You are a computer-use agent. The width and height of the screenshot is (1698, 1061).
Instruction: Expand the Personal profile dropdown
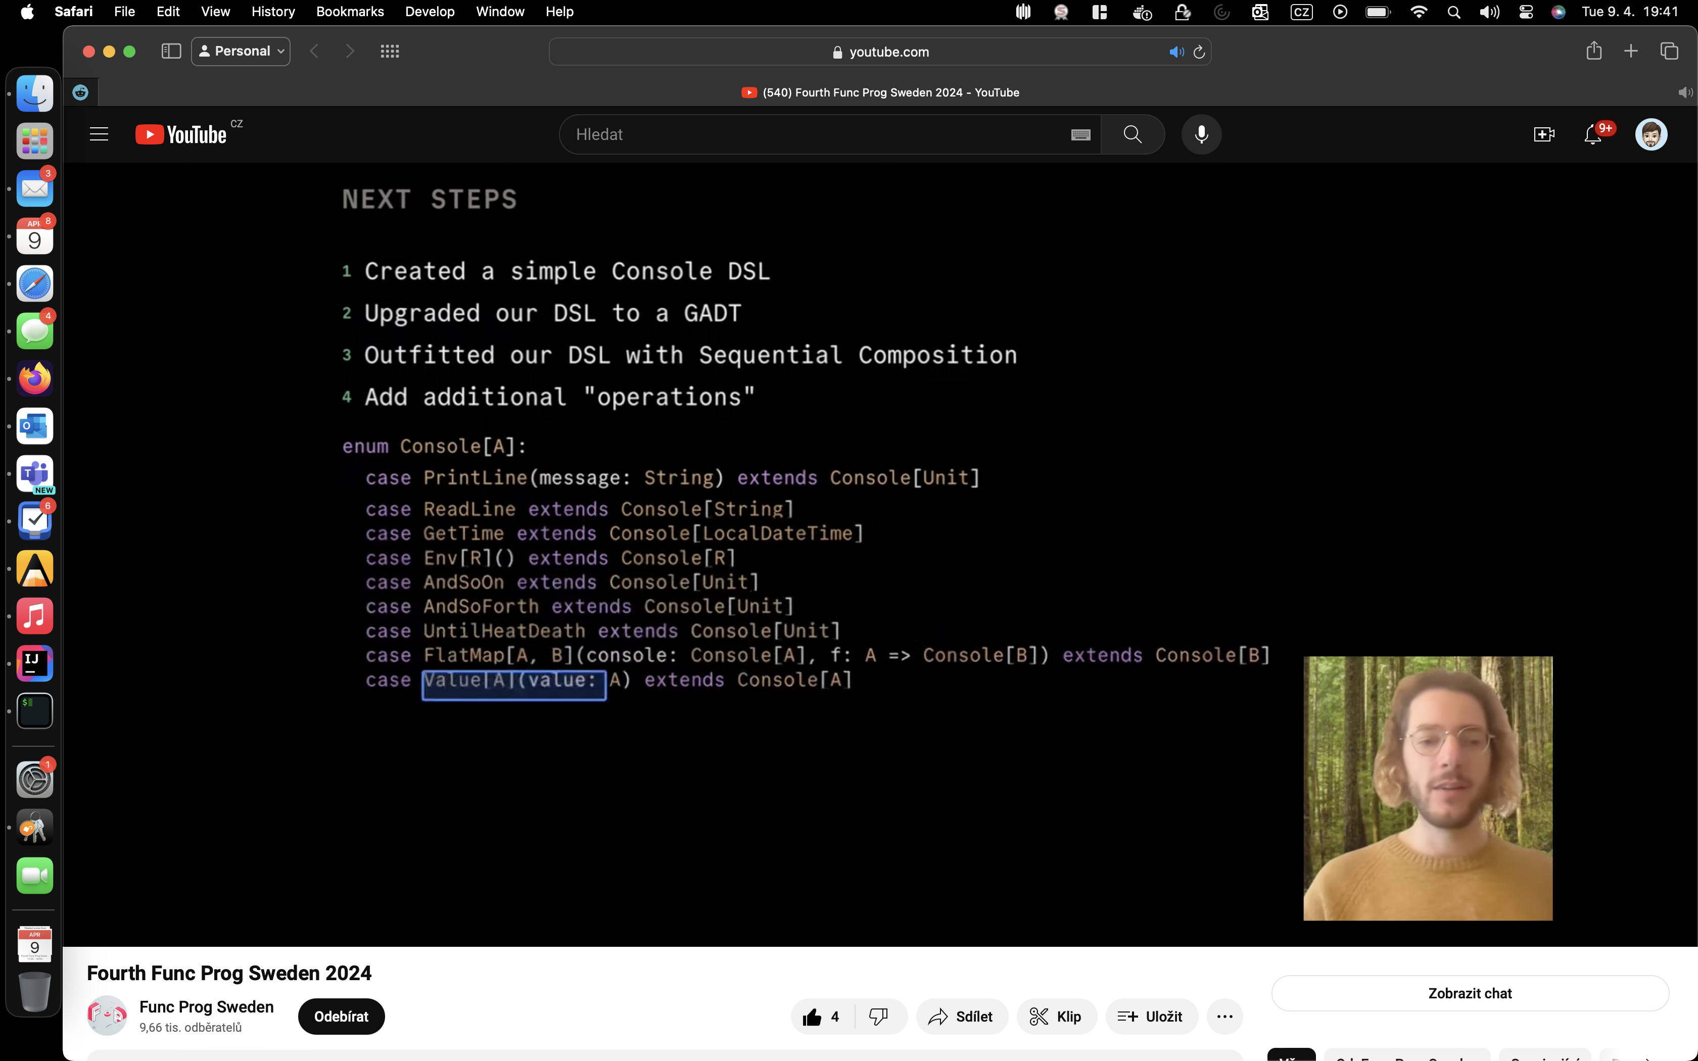click(241, 51)
